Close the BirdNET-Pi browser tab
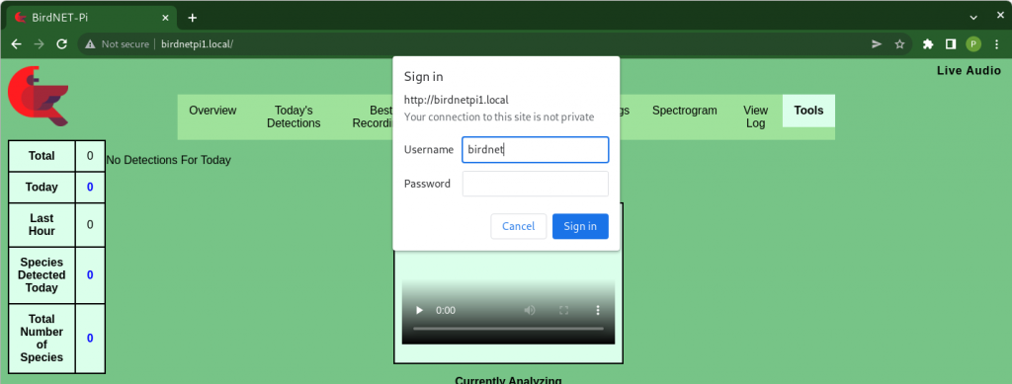 pyautogui.click(x=165, y=18)
